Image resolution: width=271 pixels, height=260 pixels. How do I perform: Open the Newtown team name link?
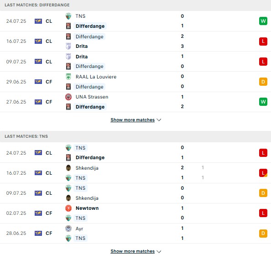pos(87,208)
